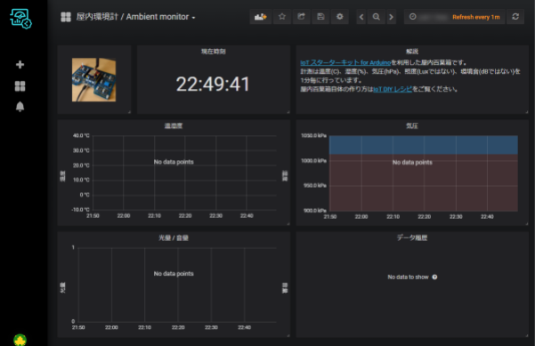Open the 光量 / 音量 panel title menu
This screenshot has height=346, width=535.
(x=174, y=238)
